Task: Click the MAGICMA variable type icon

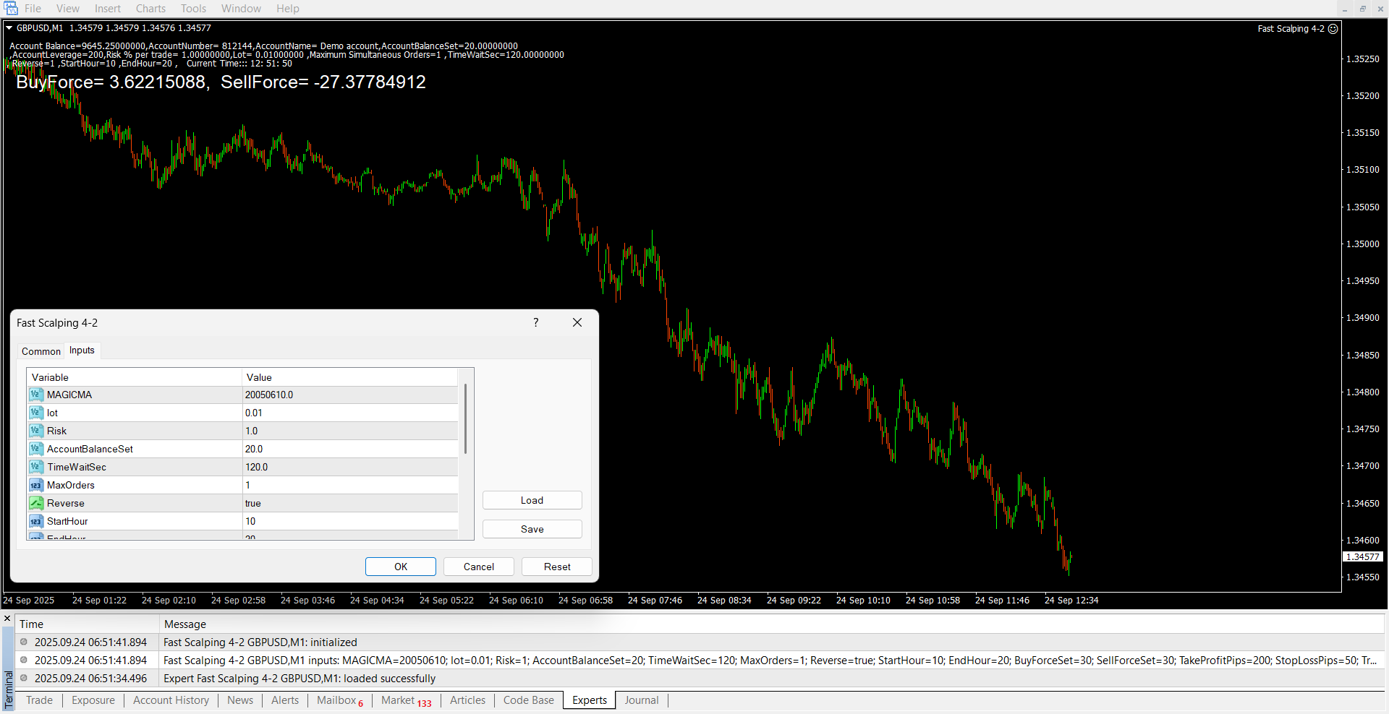Action: click(35, 395)
